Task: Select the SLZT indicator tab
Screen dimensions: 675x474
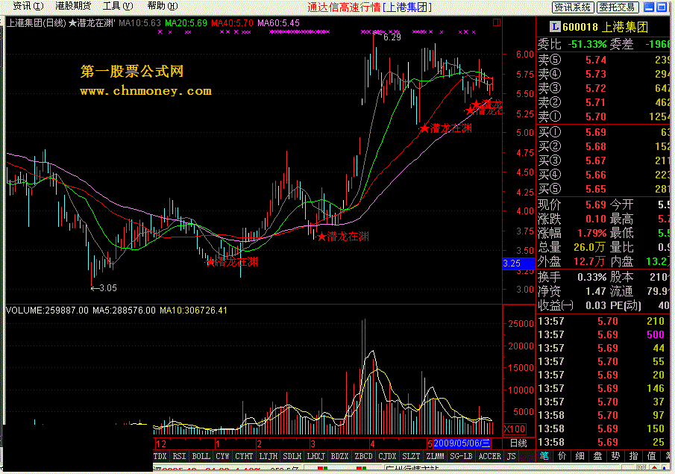Action: click(x=411, y=456)
